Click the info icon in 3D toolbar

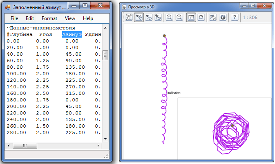[x=223, y=17]
